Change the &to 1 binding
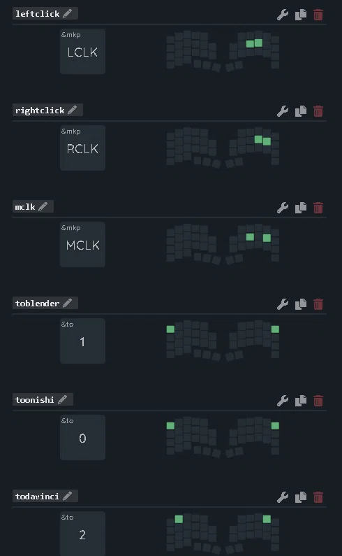 click(x=82, y=341)
